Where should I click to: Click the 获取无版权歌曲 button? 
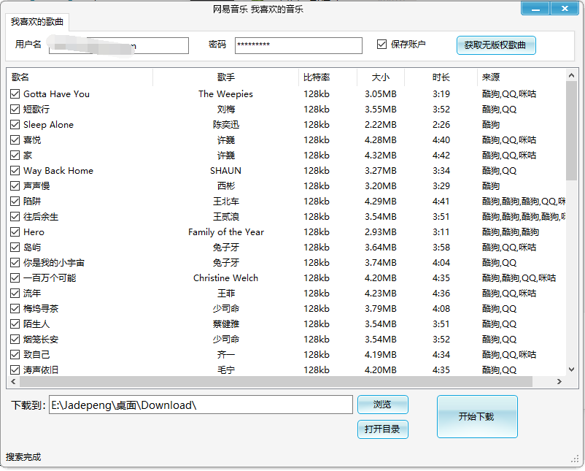[496, 45]
